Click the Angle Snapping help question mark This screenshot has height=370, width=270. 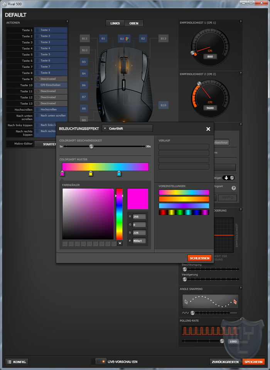[241, 289]
